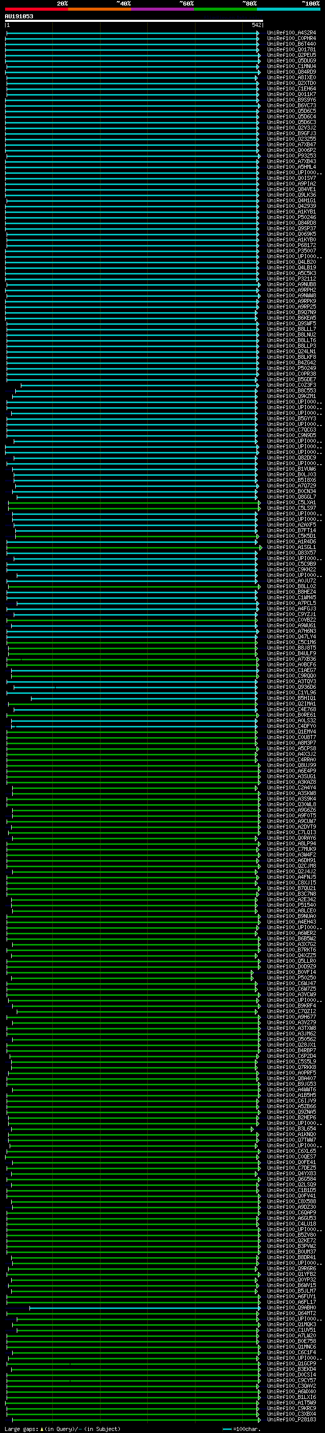Open the green hit UniRef100_C5LXA1

(291, 502)
